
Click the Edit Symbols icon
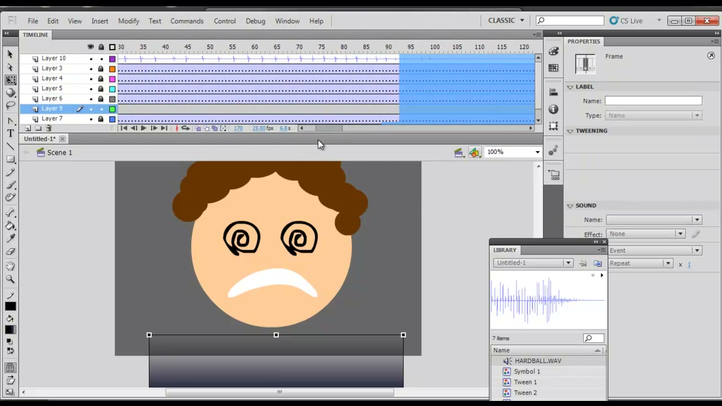pos(475,152)
